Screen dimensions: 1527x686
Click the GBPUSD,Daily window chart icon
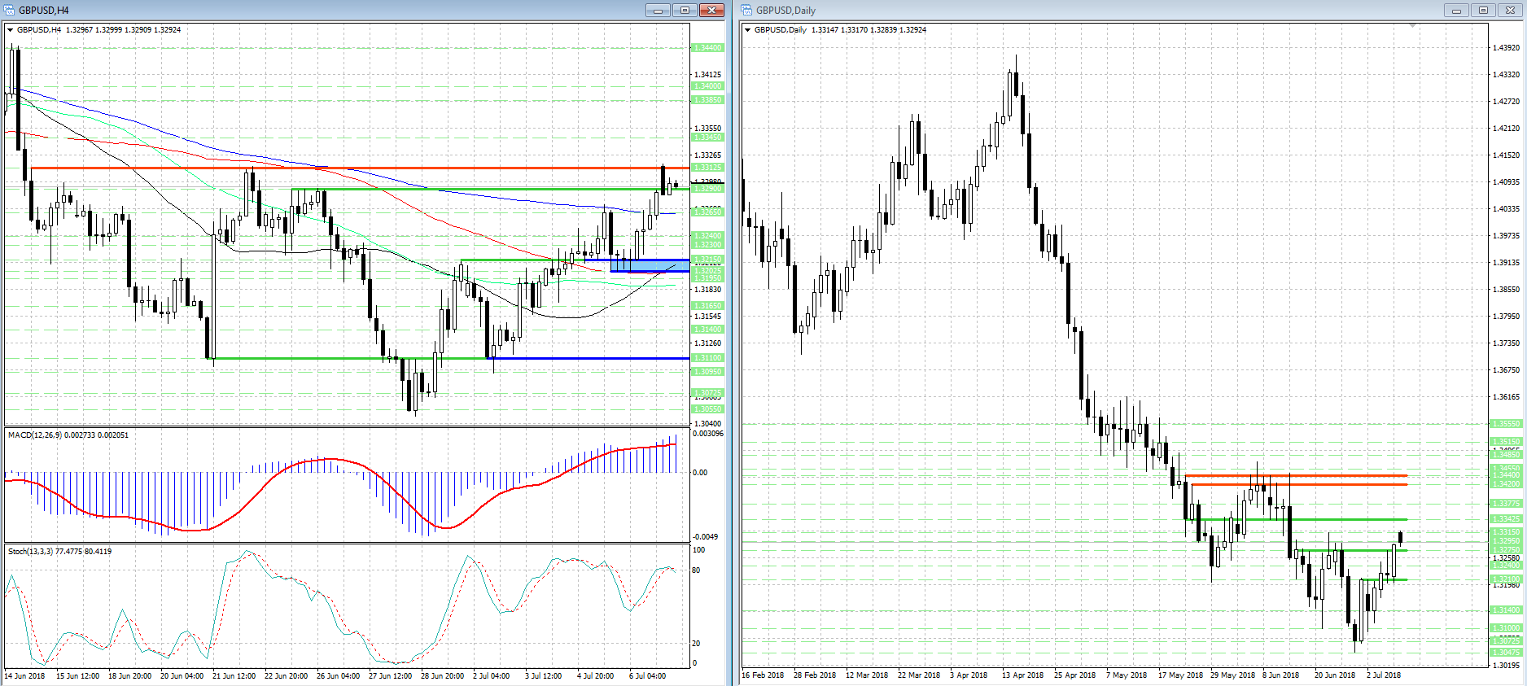pyautogui.click(x=746, y=10)
